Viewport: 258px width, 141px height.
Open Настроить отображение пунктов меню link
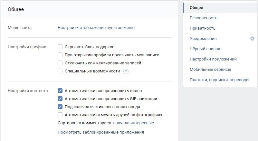tap(96, 28)
